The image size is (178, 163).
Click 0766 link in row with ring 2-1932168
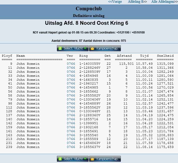[x=71, y=127]
